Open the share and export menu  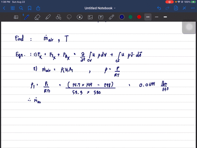point(38,8)
